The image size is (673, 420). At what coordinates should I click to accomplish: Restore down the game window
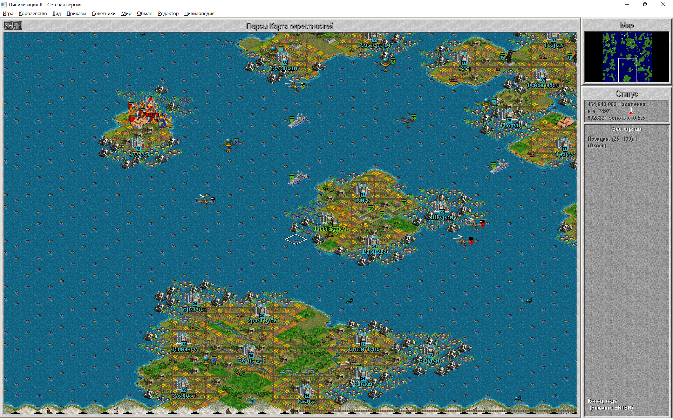point(645,5)
